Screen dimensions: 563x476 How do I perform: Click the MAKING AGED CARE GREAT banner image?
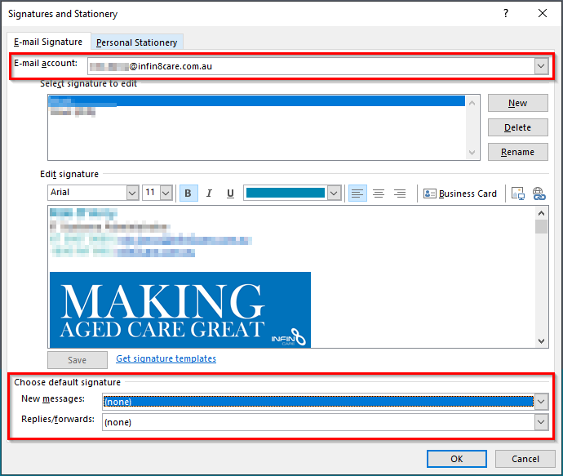pos(180,309)
